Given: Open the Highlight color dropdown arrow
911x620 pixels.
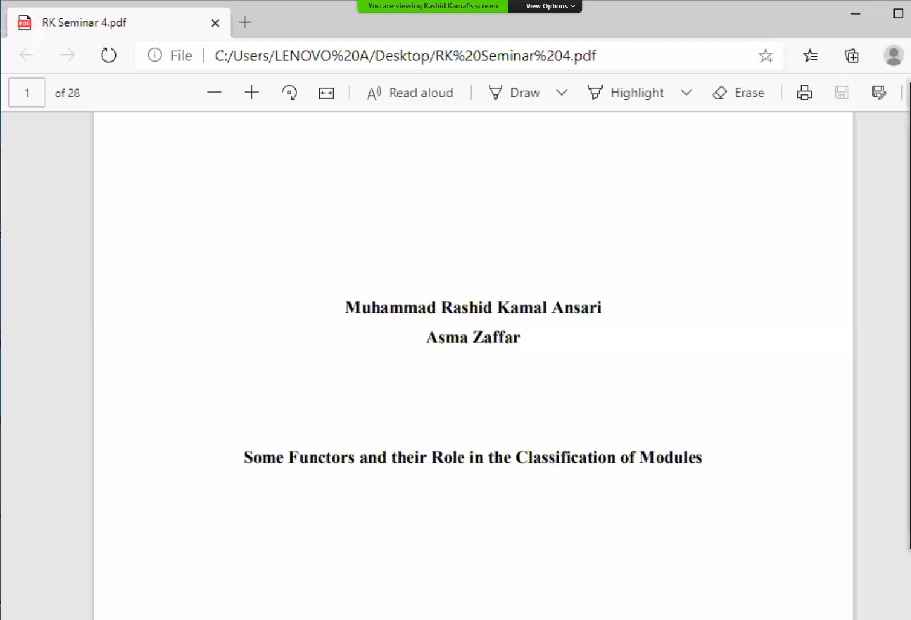Looking at the screenshot, I should pos(686,93).
